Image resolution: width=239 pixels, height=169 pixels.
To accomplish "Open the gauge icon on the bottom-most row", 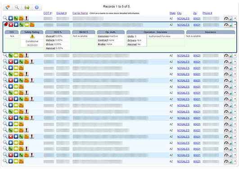I will (226, 161).
